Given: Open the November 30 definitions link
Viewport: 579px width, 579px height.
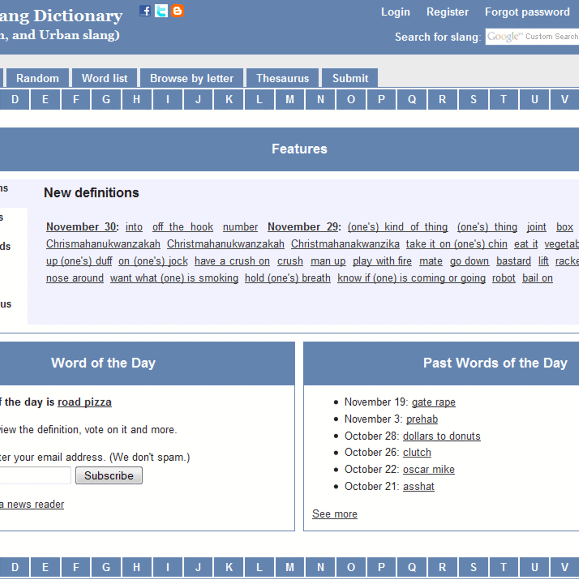Looking at the screenshot, I should coord(82,227).
